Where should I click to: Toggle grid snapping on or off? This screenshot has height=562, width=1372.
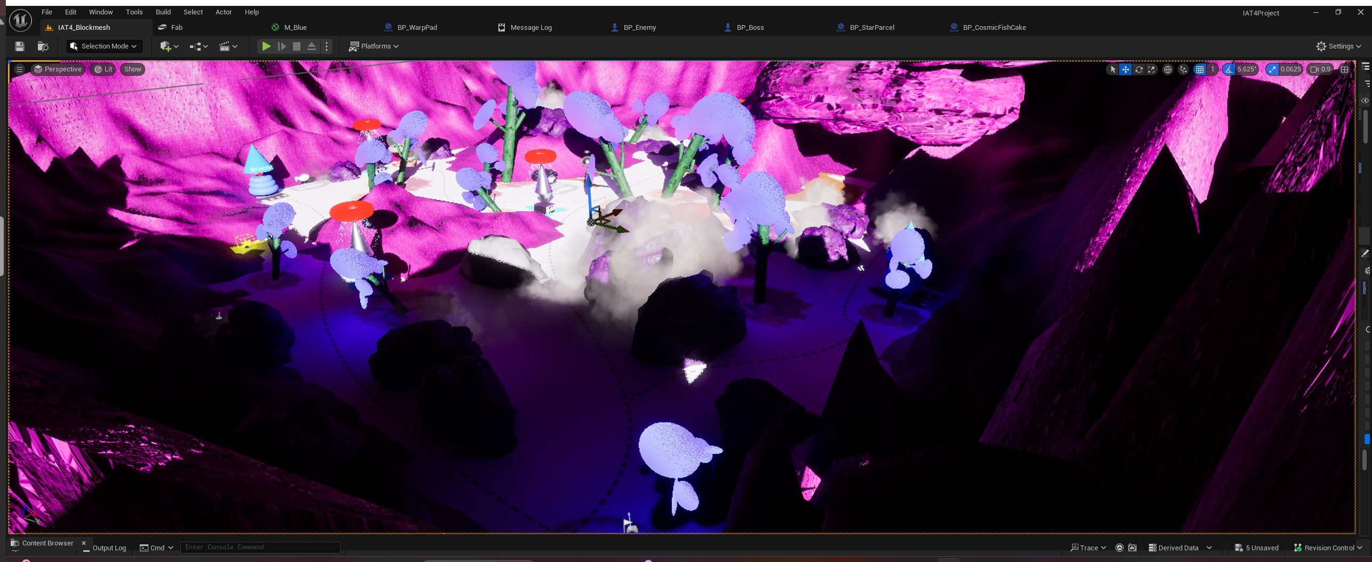click(1200, 69)
